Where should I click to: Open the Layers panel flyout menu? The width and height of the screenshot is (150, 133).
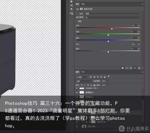click(x=143, y=72)
